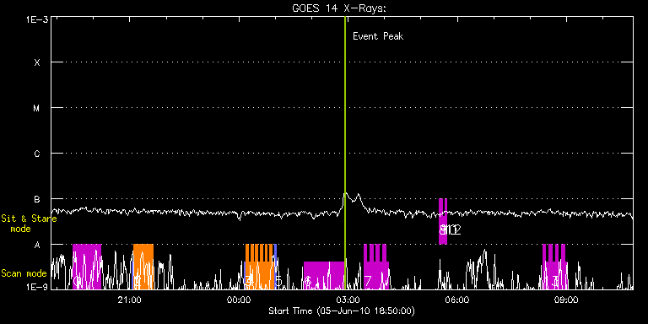Click the observation number 5 label
The height and width of the screenshot is (324, 648).
278,282
